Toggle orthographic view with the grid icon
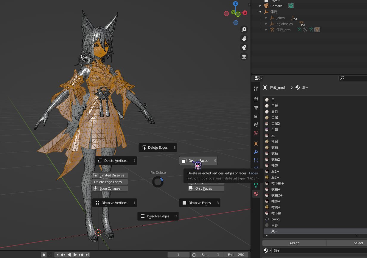367x258 pixels. click(244, 56)
